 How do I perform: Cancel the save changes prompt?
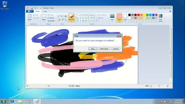pyautogui.click(x=116, y=49)
